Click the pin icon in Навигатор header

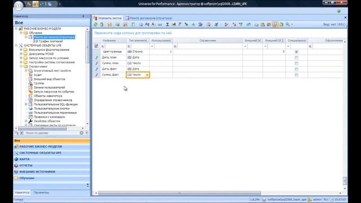click(83, 16)
